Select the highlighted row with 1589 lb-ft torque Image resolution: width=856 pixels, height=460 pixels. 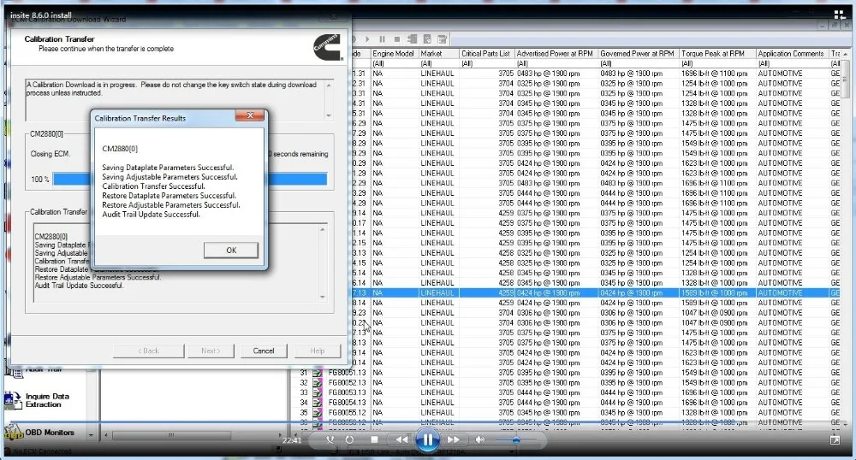tap(596, 292)
